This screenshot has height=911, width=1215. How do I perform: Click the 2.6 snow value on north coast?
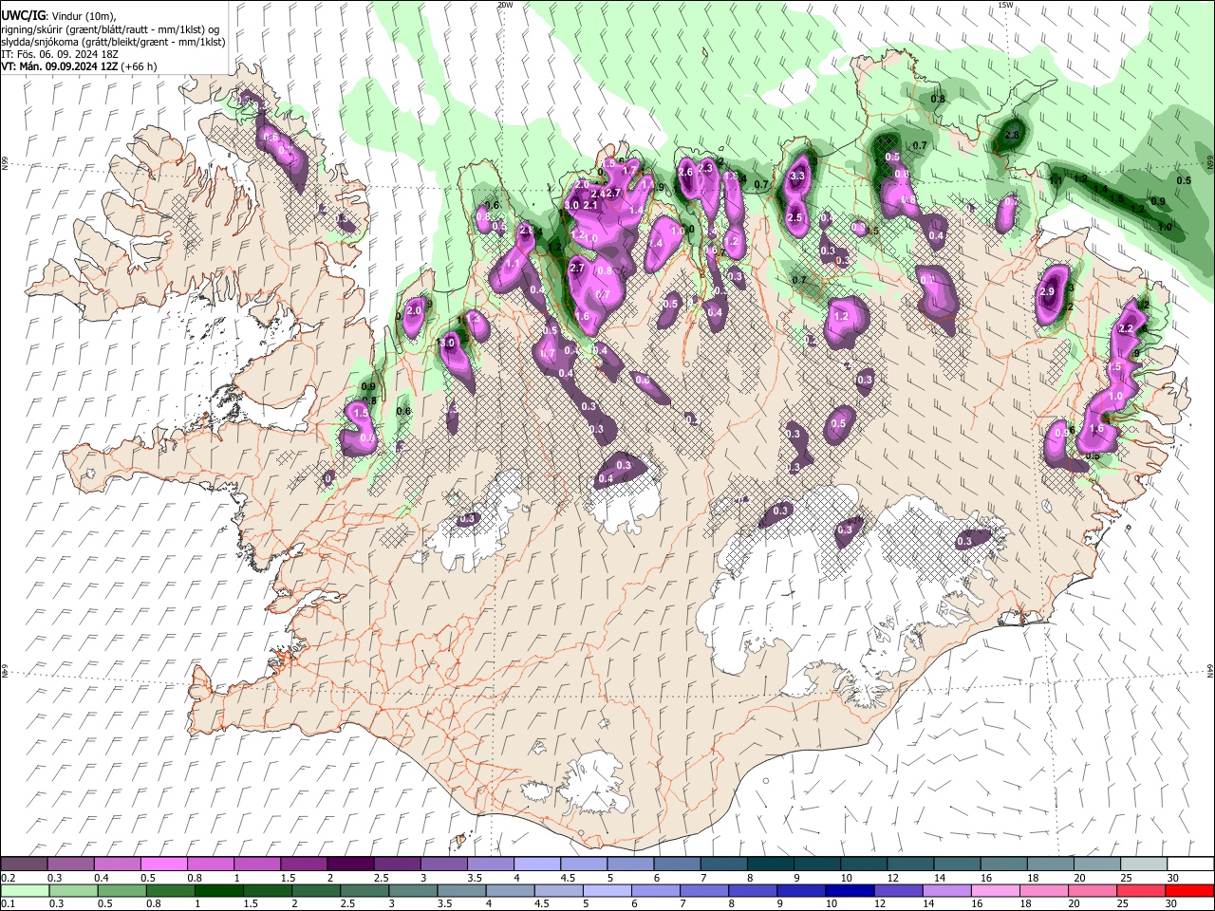click(685, 173)
